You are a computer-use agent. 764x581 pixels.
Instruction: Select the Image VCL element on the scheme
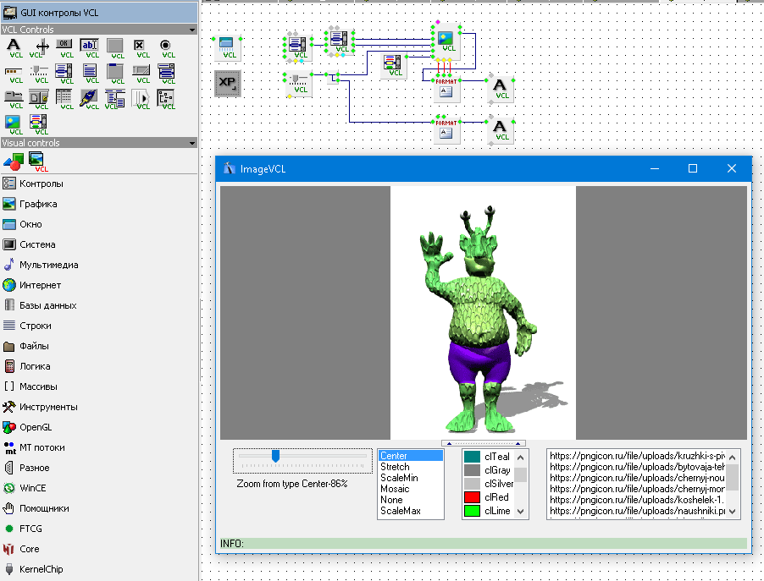446,41
